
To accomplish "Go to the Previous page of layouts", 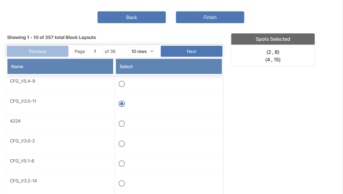I will [x=38, y=51].
